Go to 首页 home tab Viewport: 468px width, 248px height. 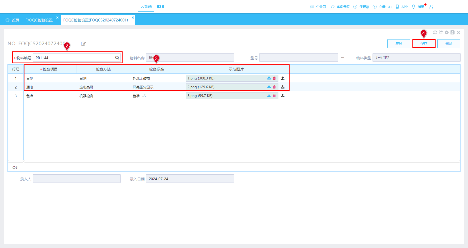click(12, 20)
